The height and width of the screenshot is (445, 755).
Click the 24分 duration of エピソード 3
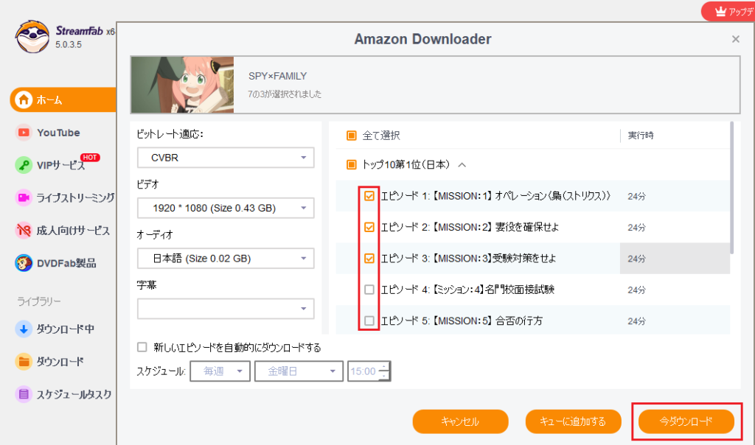click(x=636, y=259)
